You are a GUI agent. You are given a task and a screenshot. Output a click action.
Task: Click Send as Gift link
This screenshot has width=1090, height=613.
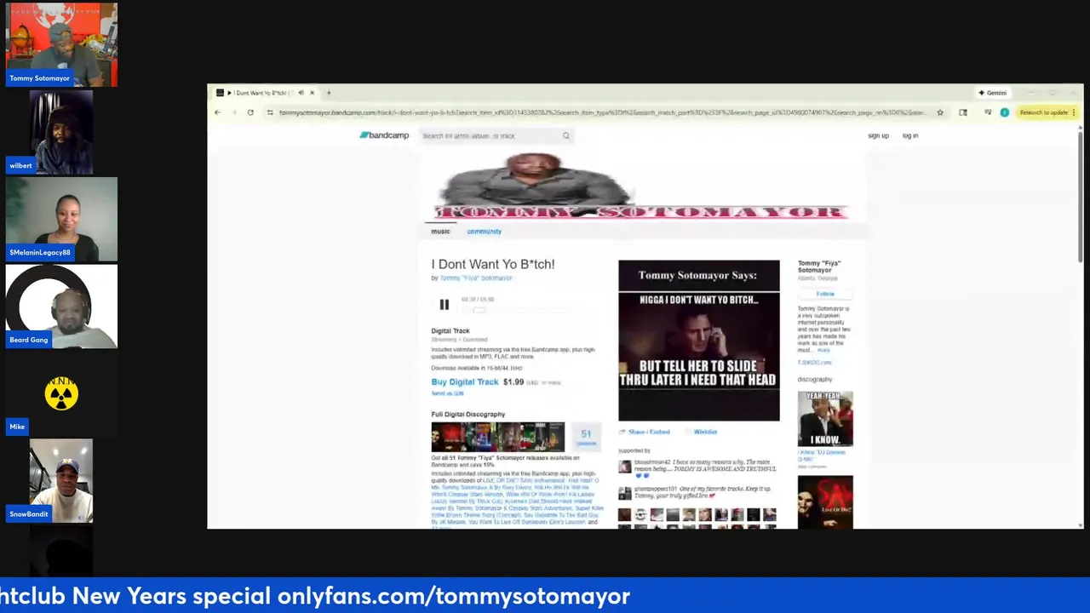coord(448,393)
